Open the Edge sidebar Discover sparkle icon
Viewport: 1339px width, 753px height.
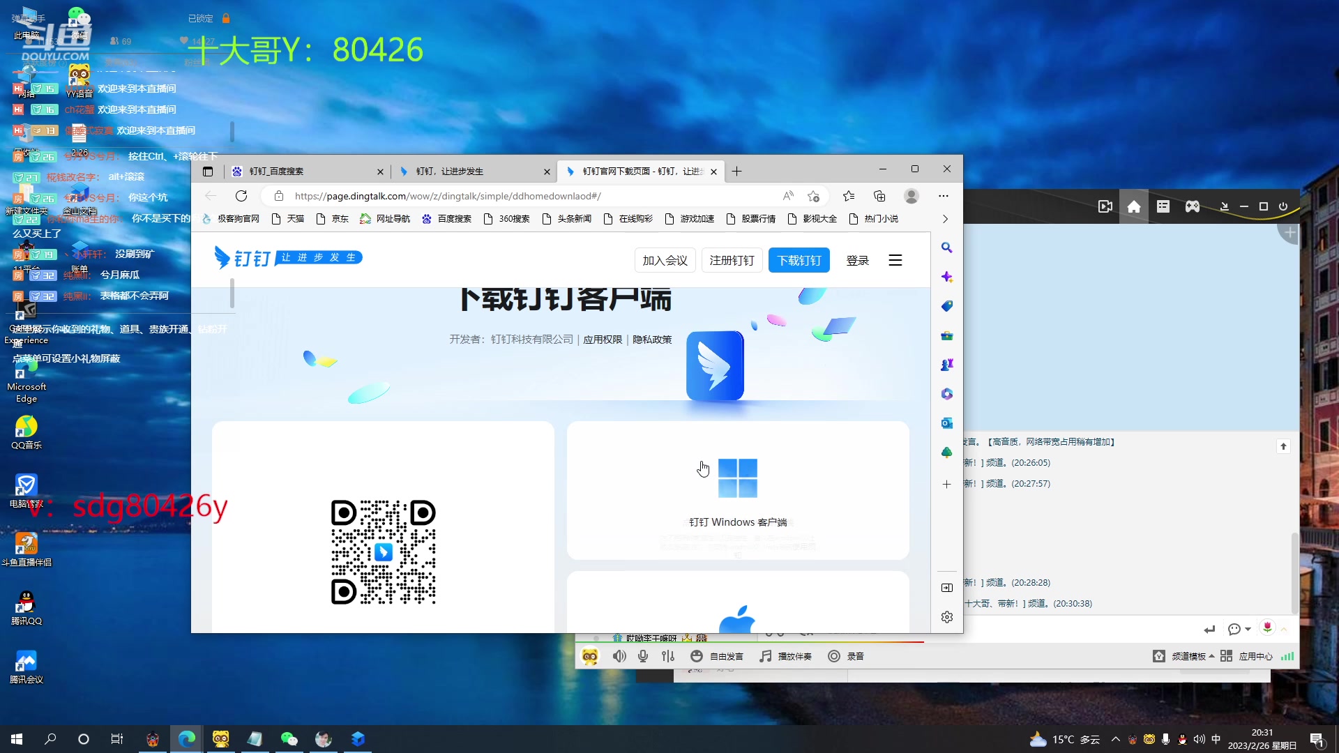point(946,277)
